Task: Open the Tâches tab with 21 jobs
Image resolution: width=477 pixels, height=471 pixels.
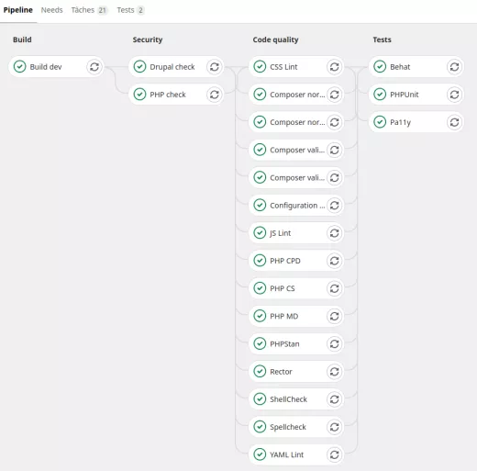Action: pos(89,10)
